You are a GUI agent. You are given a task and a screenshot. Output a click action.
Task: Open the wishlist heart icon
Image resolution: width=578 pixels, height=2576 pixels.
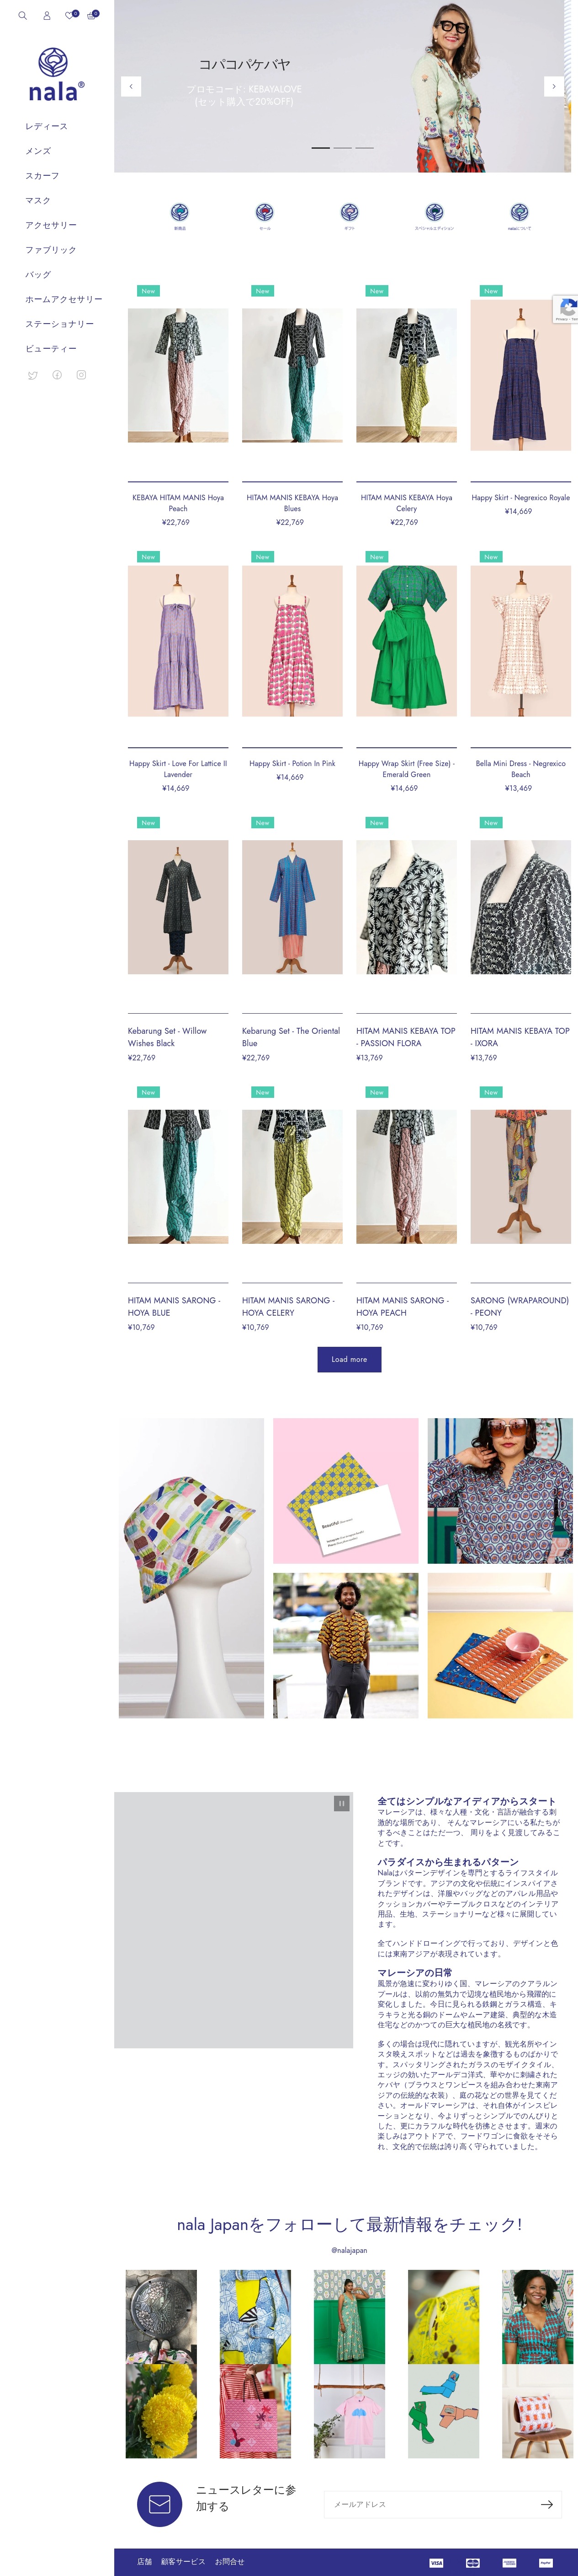(70, 16)
